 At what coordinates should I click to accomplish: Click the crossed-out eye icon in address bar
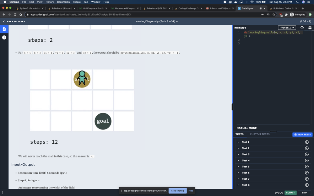[268, 14]
